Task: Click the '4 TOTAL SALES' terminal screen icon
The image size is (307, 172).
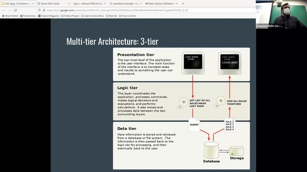Action: click(x=229, y=63)
